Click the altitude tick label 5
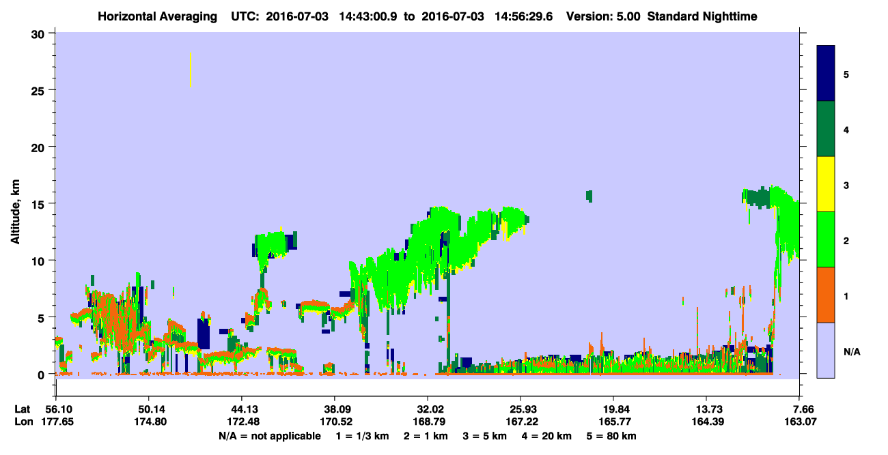 coord(42,317)
